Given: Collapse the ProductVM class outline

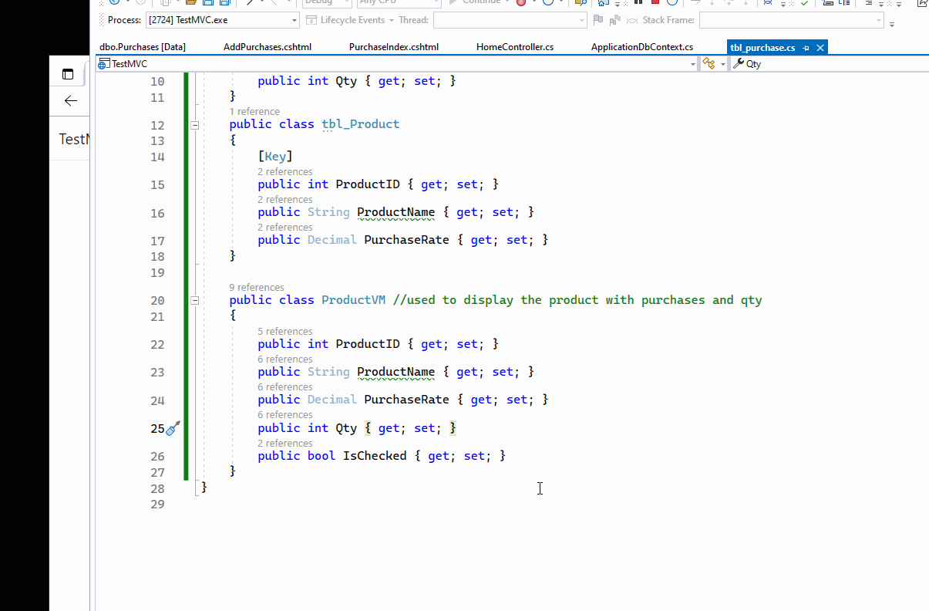Looking at the screenshot, I should coord(195,301).
